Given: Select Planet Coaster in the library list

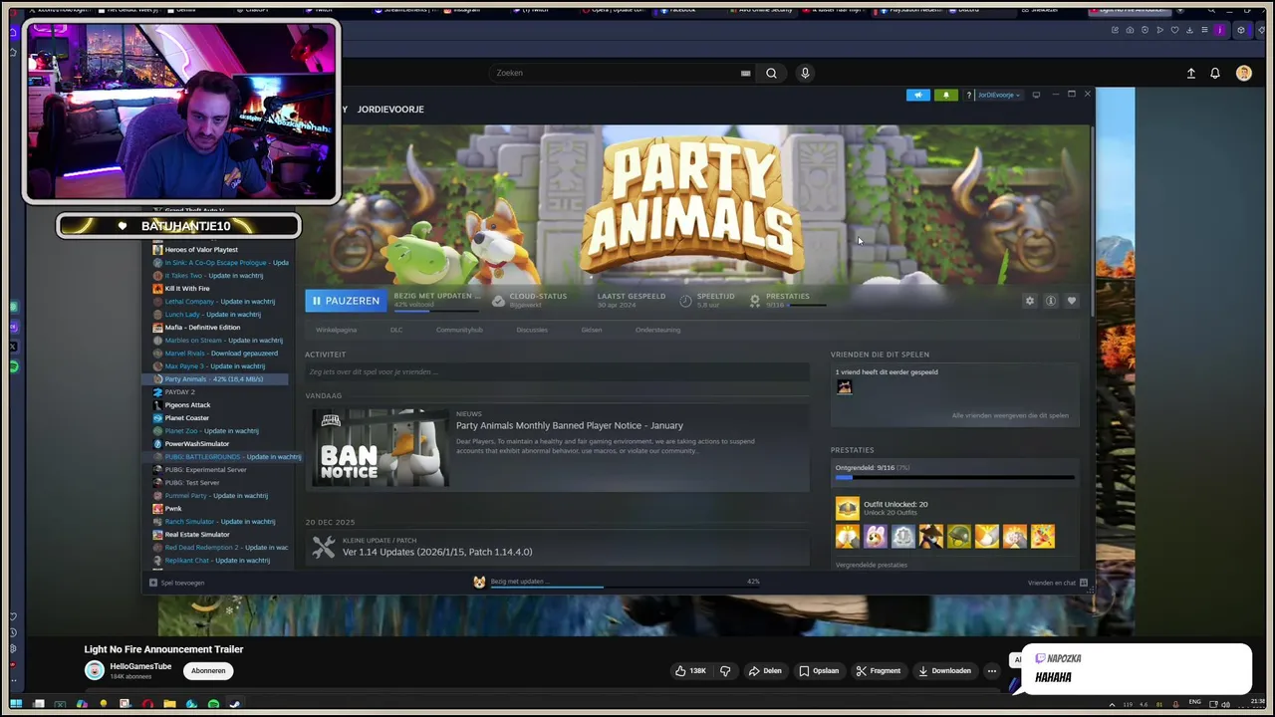Looking at the screenshot, I should point(187,418).
